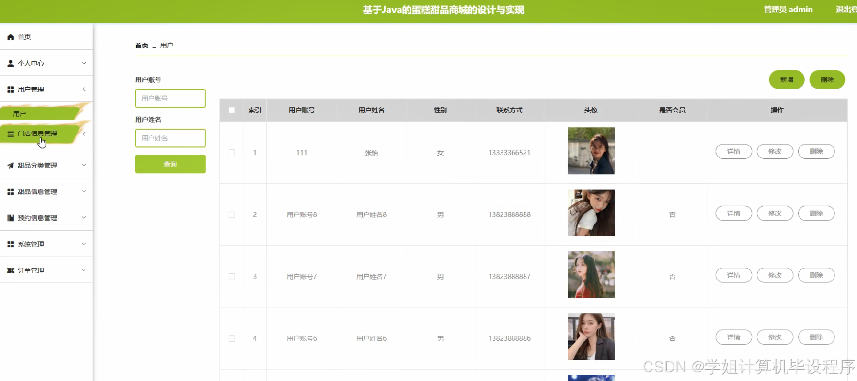Click the 首页 breadcrumb link

[141, 45]
